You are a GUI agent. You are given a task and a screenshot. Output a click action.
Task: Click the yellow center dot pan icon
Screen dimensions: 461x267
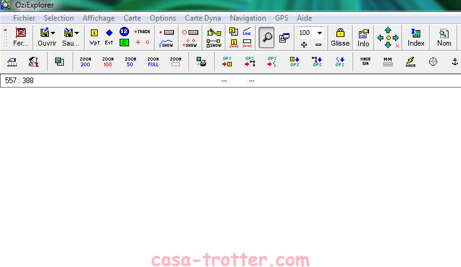click(x=388, y=38)
